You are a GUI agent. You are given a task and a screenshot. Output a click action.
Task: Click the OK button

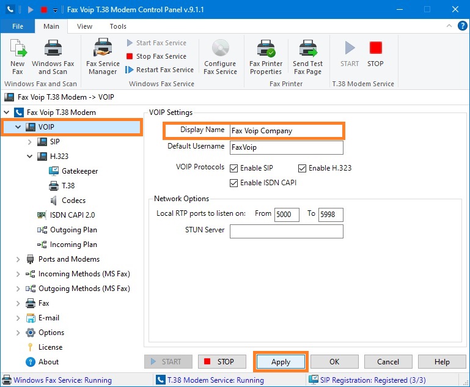(334, 362)
